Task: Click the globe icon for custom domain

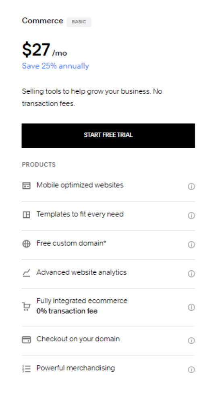Action: point(26,244)
